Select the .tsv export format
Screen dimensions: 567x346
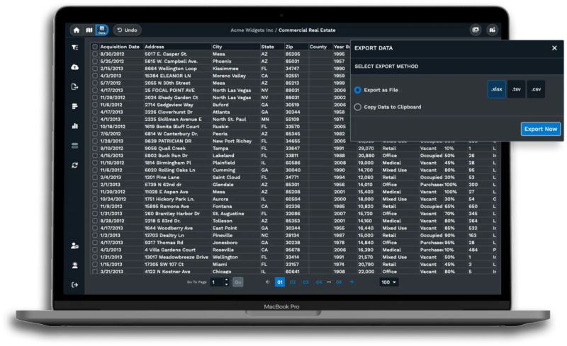(x=517, y=89)
